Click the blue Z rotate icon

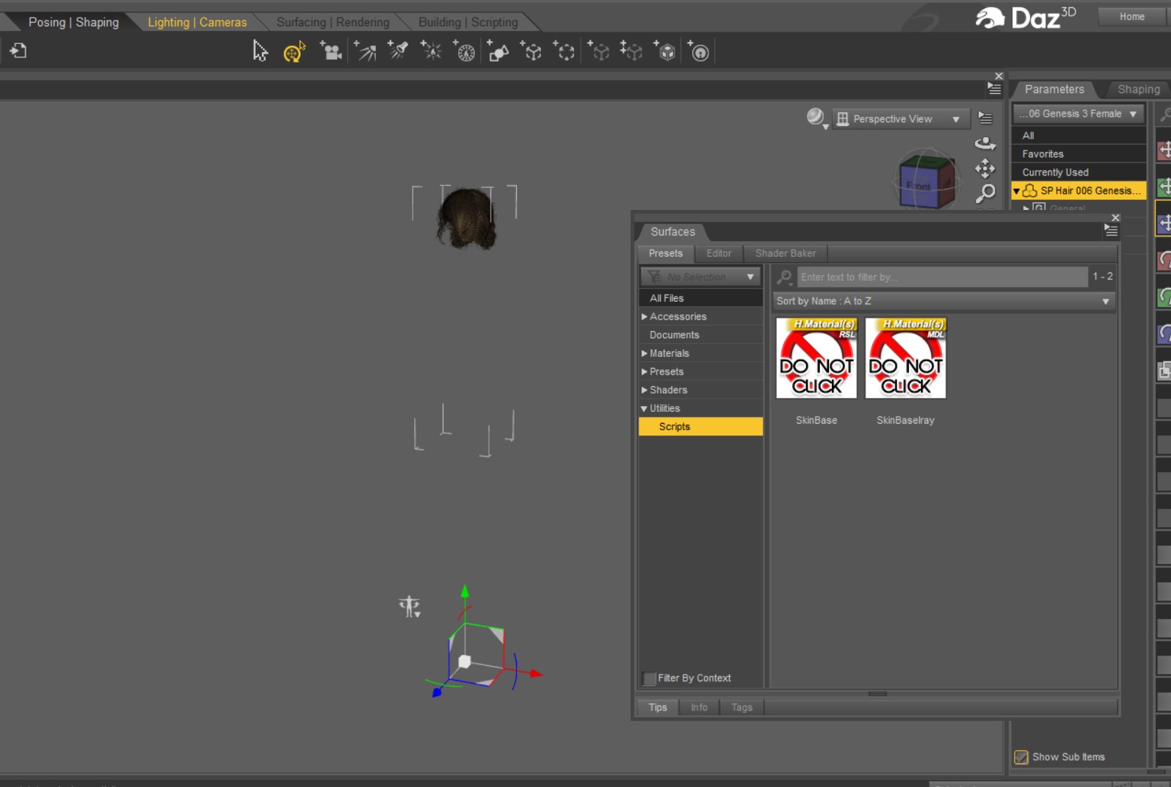tap(1164, 334)
